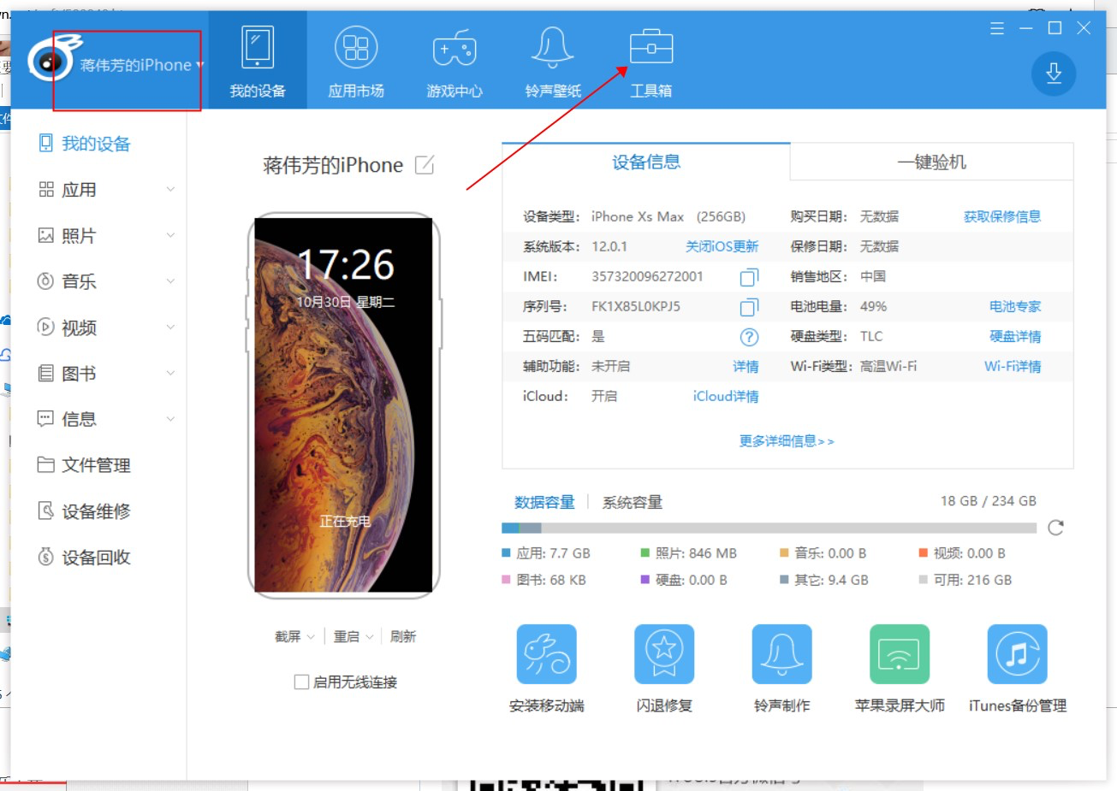Viewport: 1117px width, 791px height.
Task: Open 重启 restart dropdown
Action: [354, 636]
